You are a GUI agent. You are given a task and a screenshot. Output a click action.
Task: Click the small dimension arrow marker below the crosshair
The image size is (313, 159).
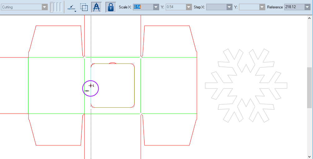click(x=87, y=91)
